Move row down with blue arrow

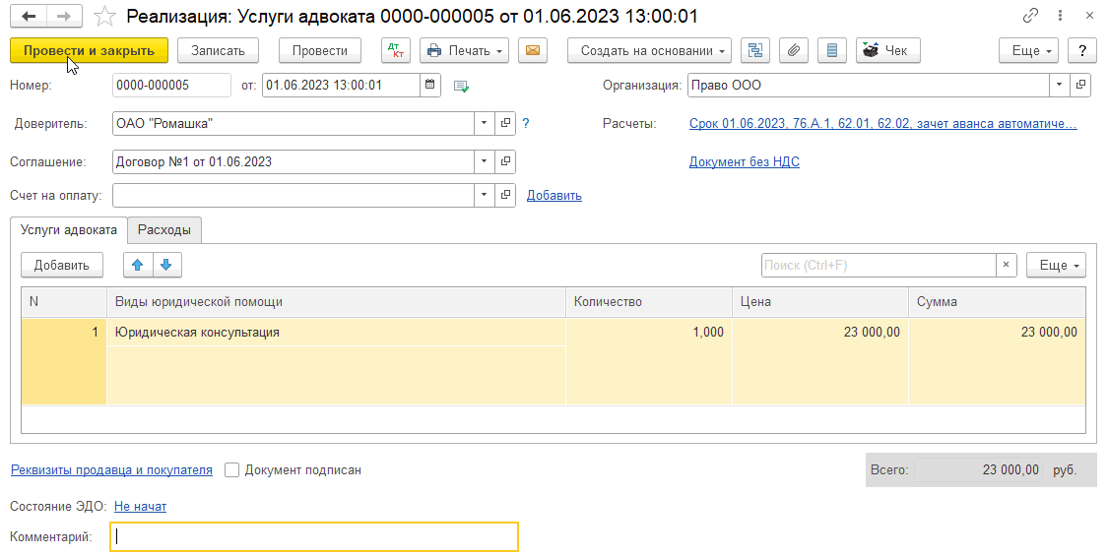tap(166, 265)
